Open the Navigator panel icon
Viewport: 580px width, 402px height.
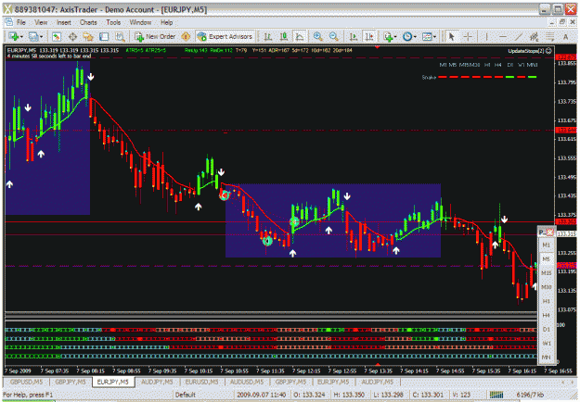(x=88, y=36)
